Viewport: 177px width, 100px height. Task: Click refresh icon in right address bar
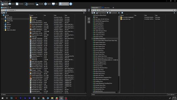[176, 10]
